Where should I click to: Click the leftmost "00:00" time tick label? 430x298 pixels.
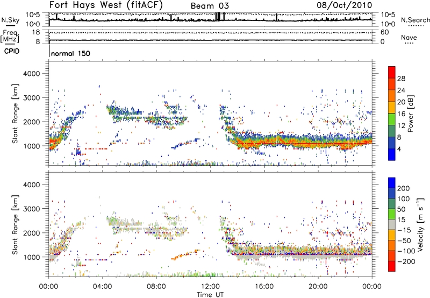(48, 287)
